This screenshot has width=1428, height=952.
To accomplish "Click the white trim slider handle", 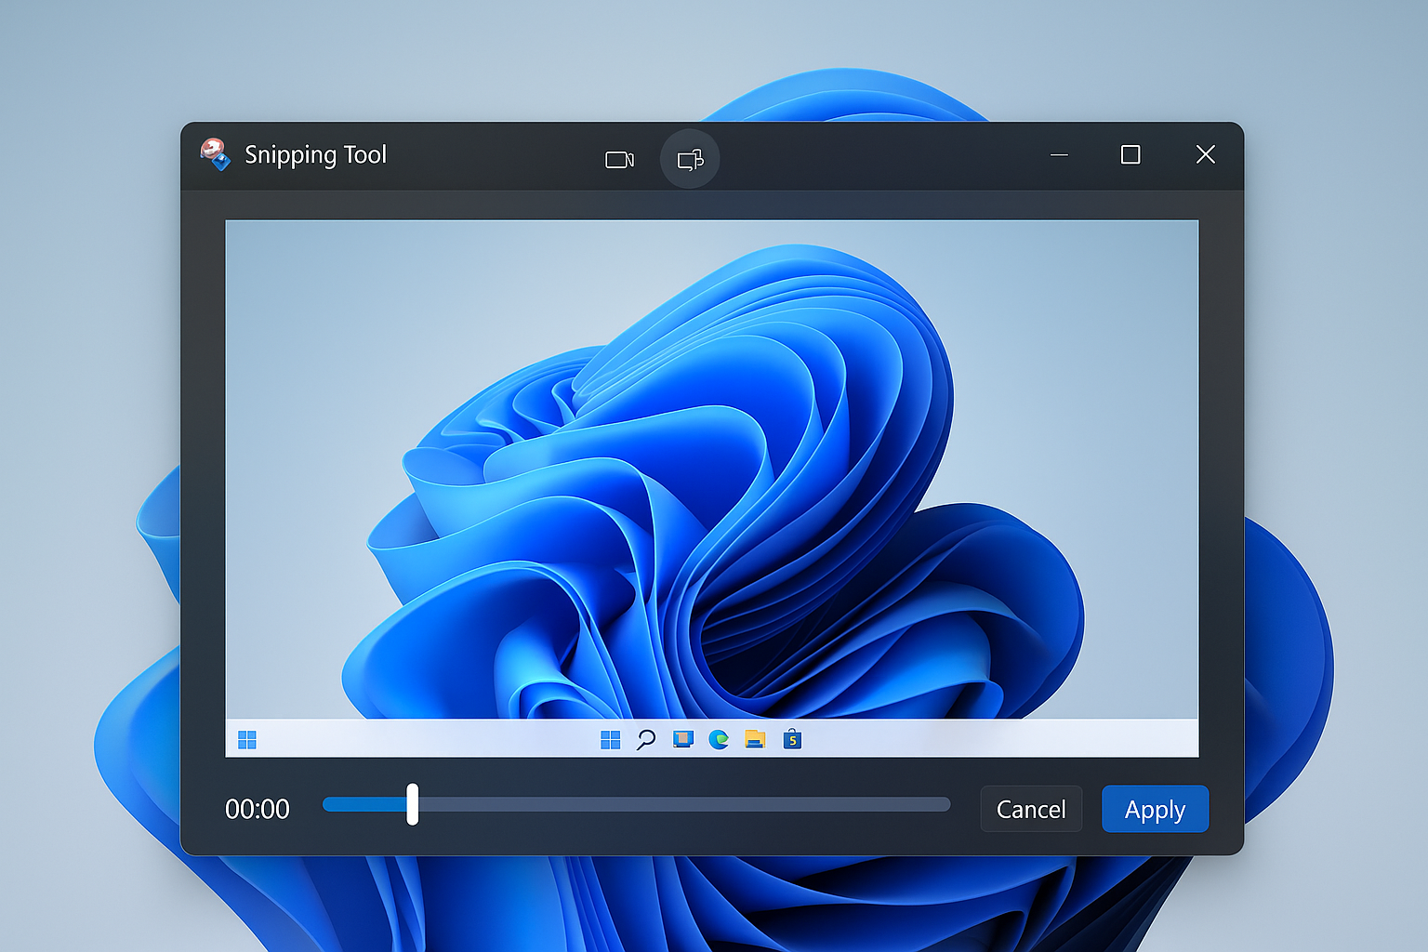I will (413, 804).
